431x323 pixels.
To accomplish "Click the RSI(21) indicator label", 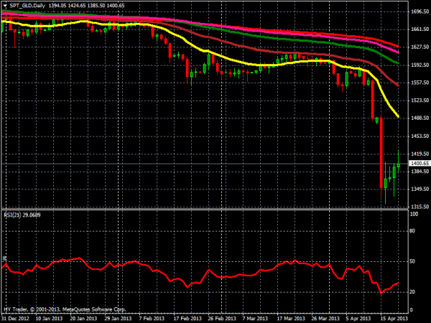I will (x=22, y=215).
